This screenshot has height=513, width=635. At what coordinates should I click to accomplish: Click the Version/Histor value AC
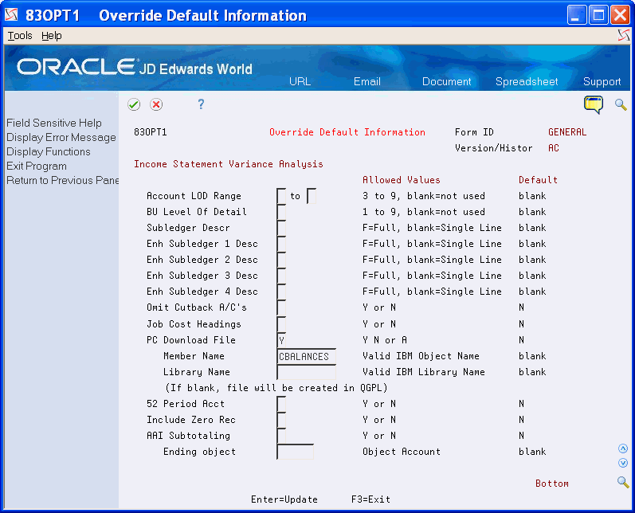[x=553, y=148]
